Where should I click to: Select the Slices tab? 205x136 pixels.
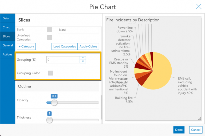point(6,36)
